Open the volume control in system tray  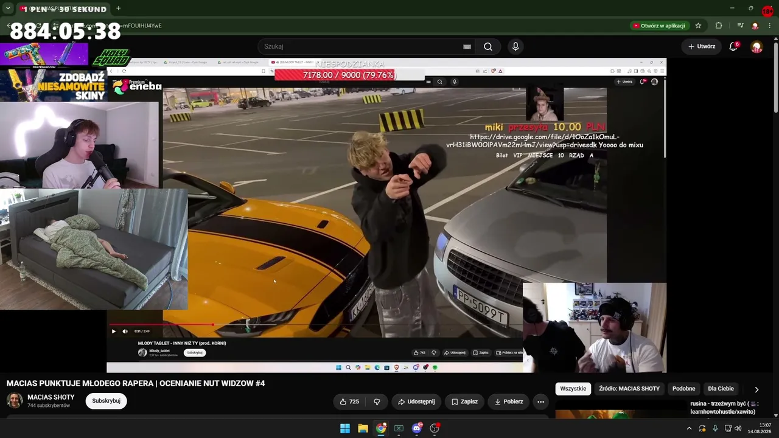pyautogui.click(x=738, y=428)
